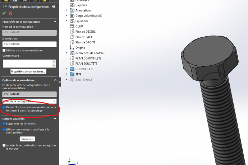
Task: Toggle Ajouter la reconstruction sur enregistrer checkbox
Action: [x=4, y=145]
